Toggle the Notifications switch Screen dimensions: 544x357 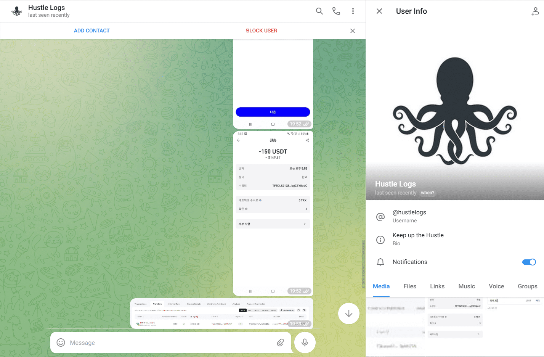pos(529,262)
